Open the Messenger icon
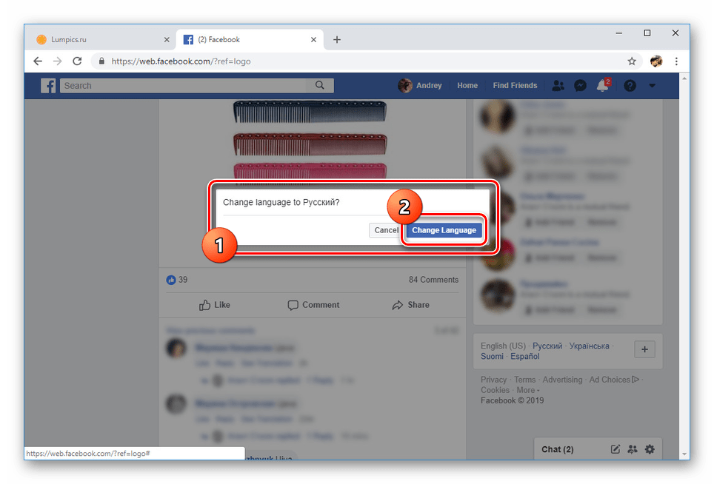 (x=580, y=86)
